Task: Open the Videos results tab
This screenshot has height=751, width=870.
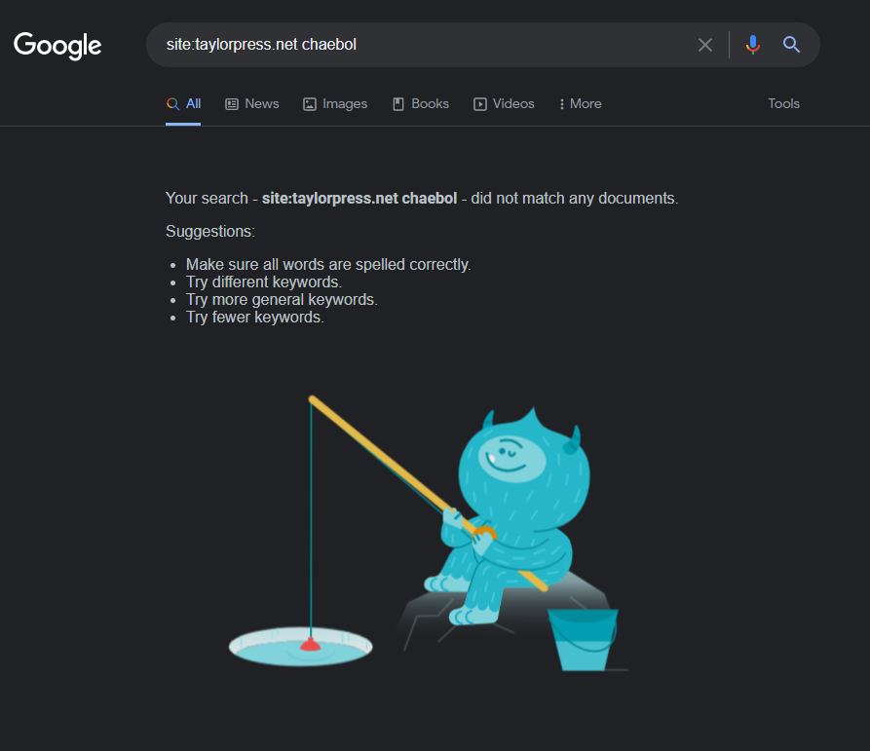Action: click(504, 103)
